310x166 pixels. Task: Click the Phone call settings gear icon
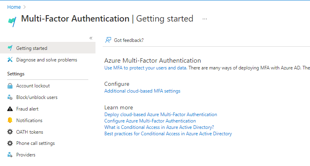click(x=10, y=143)
